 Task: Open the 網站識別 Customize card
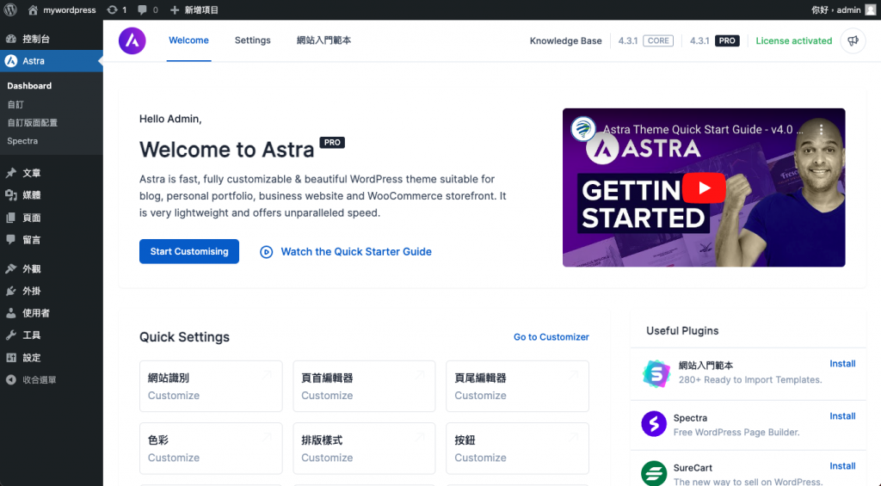coord(211,386)
